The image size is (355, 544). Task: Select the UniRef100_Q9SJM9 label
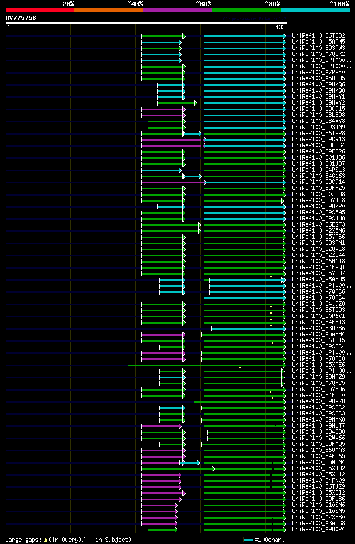318,127
